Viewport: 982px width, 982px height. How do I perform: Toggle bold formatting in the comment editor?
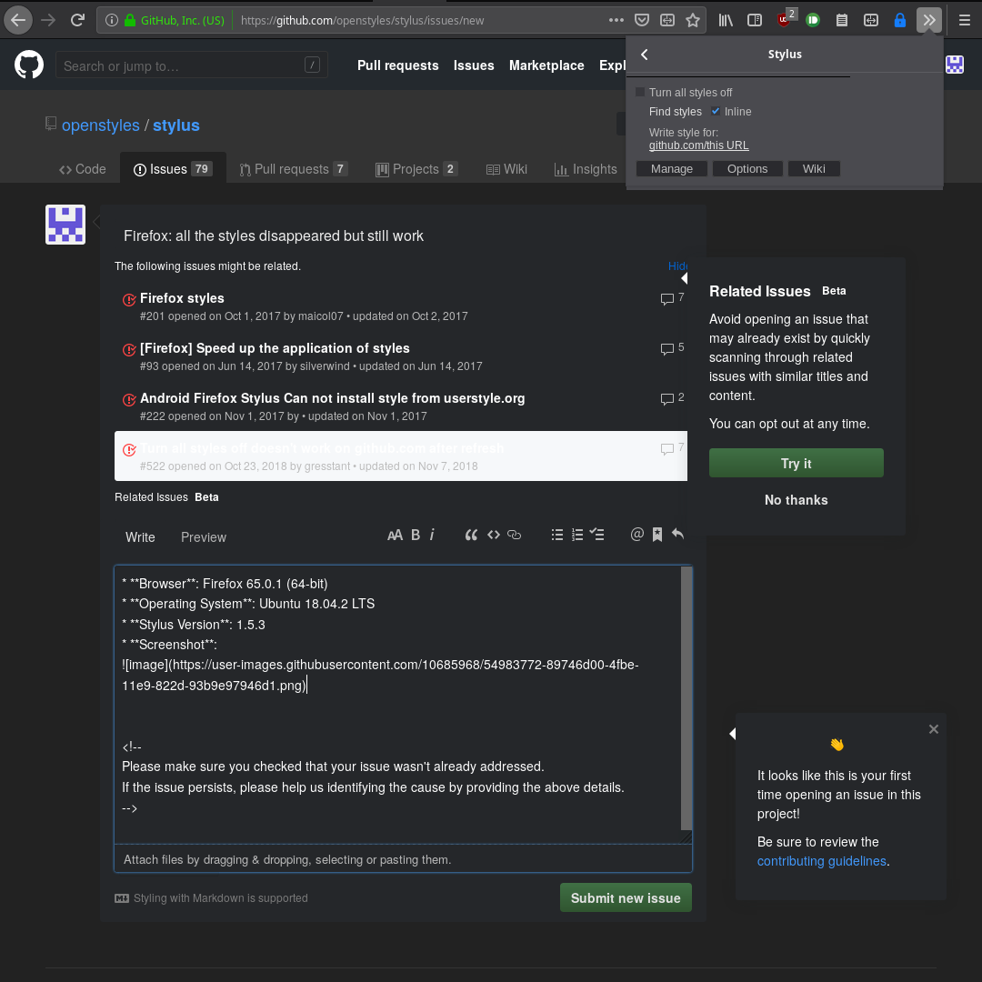(416, 535)
